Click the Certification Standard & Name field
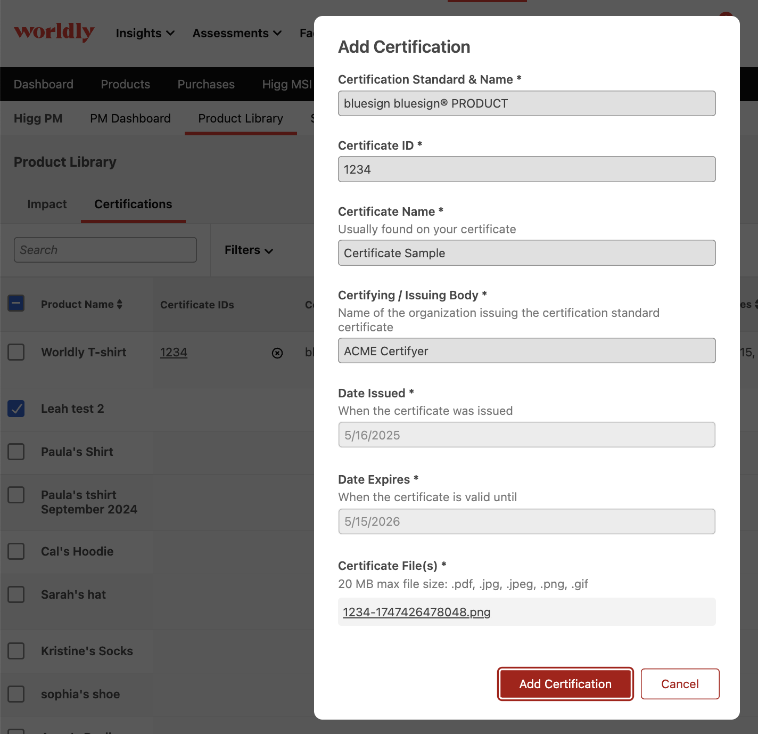 point(527,103)
